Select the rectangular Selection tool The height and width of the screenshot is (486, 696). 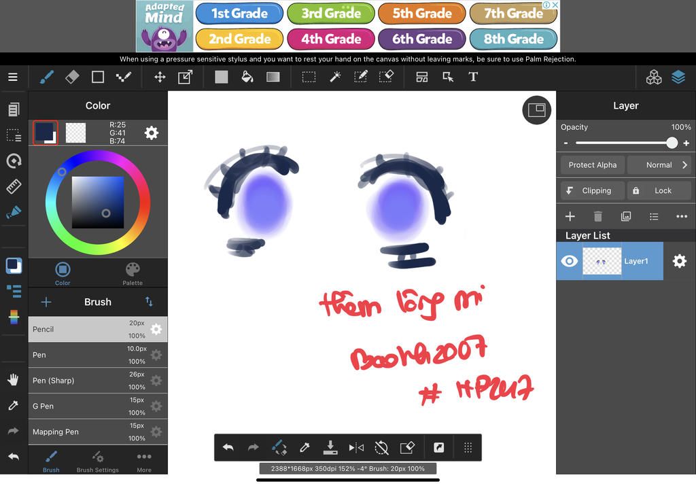point(309,77)
